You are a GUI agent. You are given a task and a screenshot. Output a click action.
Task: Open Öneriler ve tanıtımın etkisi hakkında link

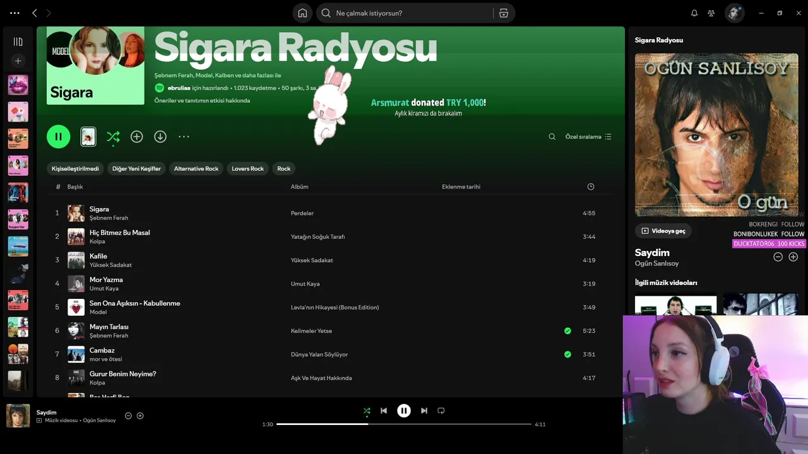(202, 101)
